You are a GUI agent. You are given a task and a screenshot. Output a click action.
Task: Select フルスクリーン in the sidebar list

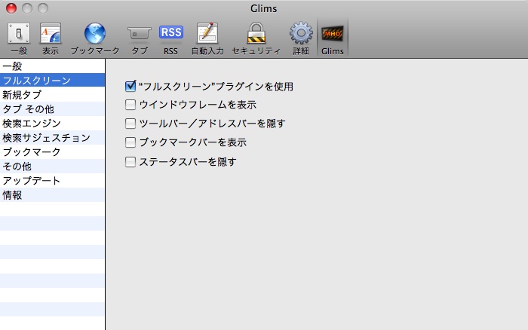click(52, 80)
